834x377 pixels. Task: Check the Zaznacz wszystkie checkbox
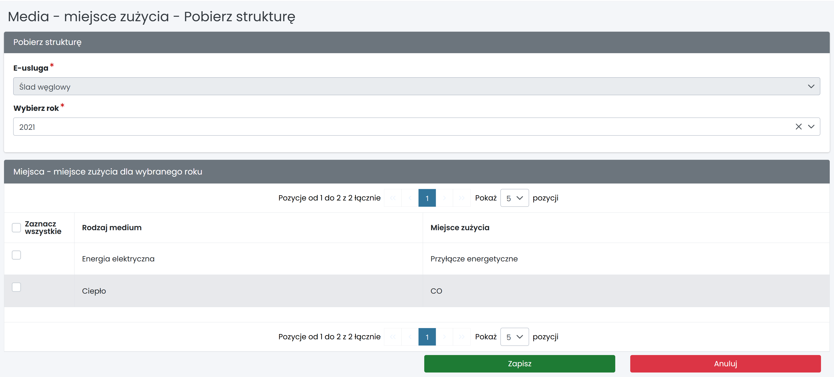click(16, 228)
